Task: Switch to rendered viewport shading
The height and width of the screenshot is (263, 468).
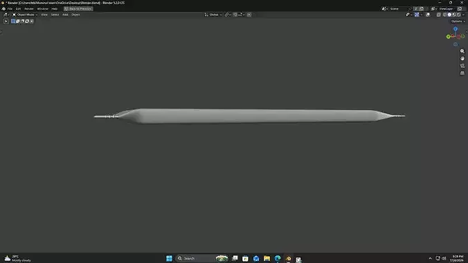Action: coord(459,15)
